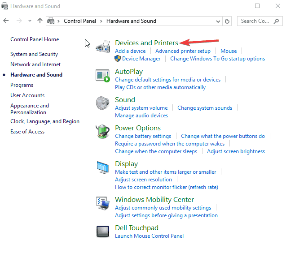Refresh the Control Panel address bar
This screenshot has width=286, height=253.
tap(227, 21)
